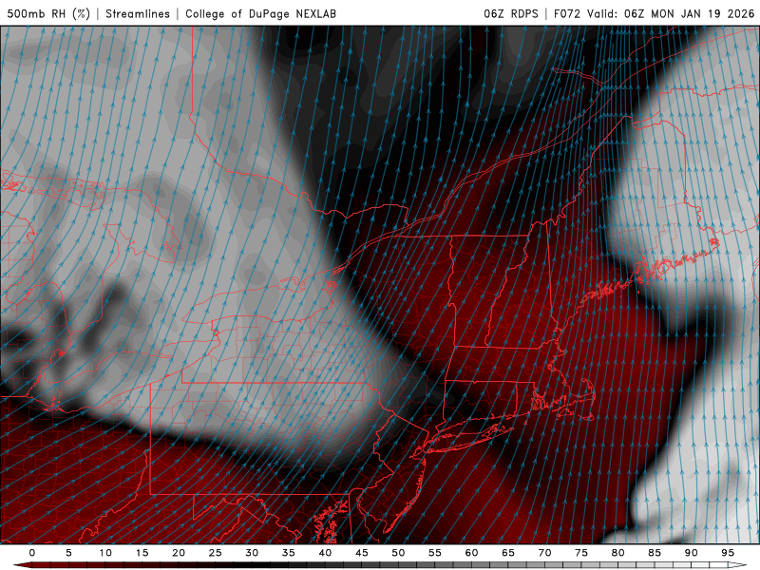760x570 pixels.
Task: Click the dark red left arrow end of colorbar
Action: coord(22,565)
